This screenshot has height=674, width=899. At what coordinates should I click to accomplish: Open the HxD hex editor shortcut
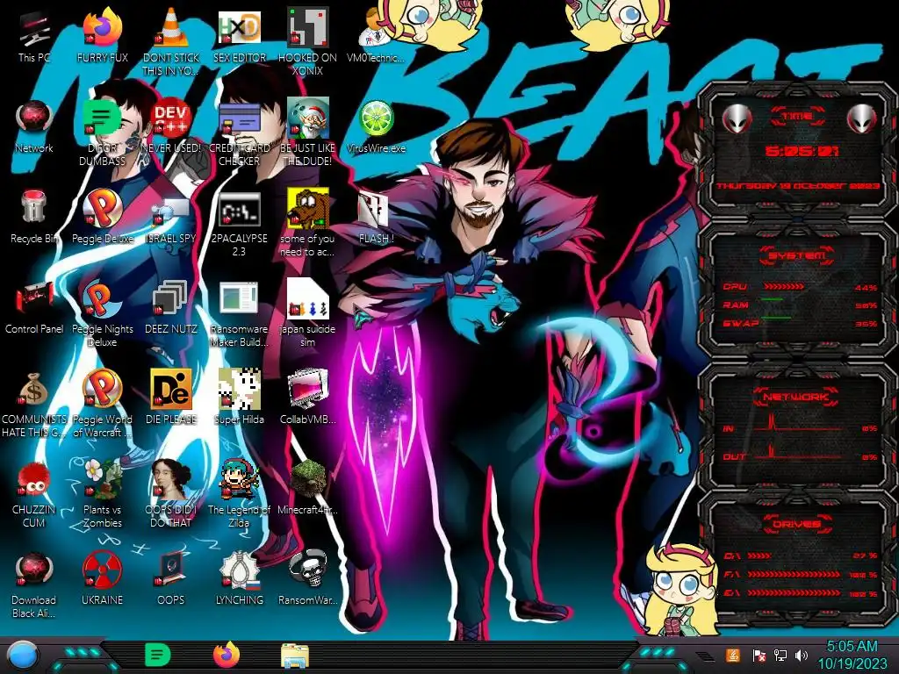(x=239, y=35)
